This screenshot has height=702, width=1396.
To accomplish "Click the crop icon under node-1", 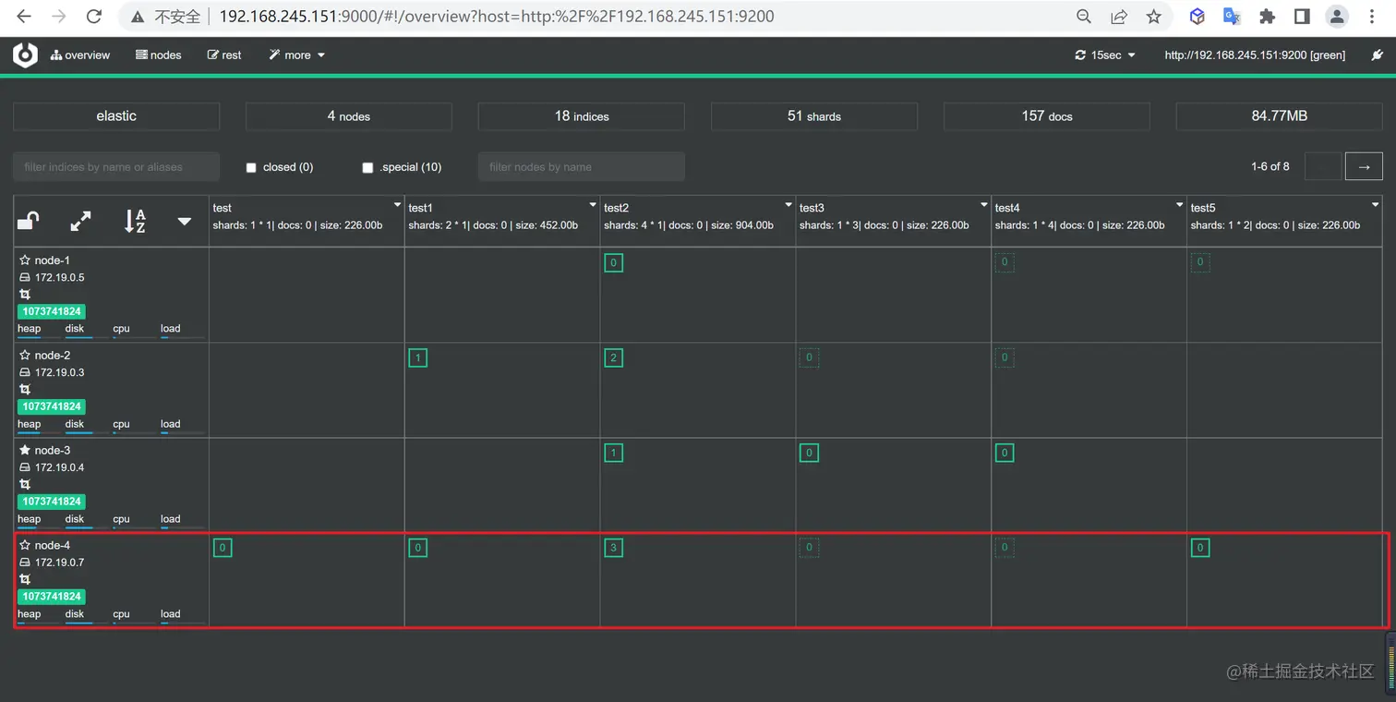I will pyautogui.click(x=25, y=295).
